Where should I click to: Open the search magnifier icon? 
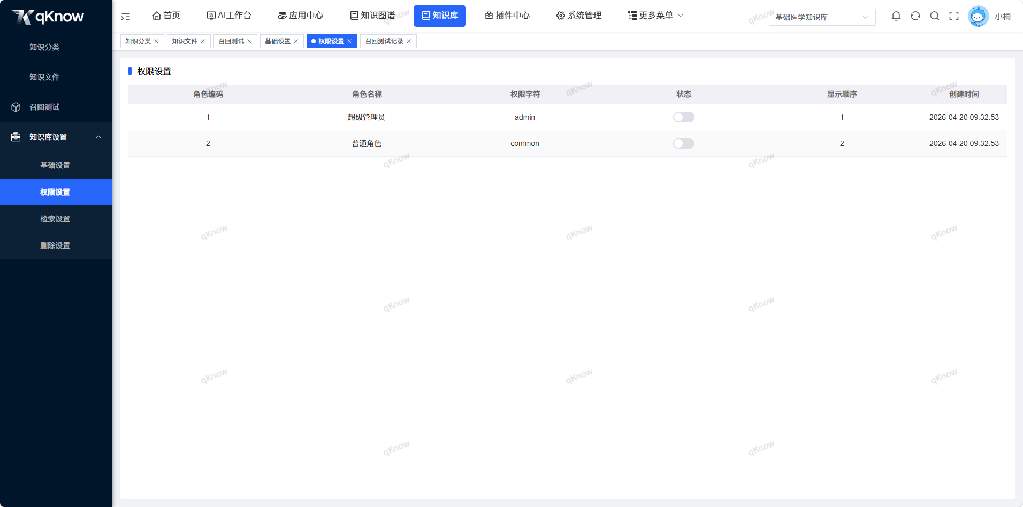[935, 16]
